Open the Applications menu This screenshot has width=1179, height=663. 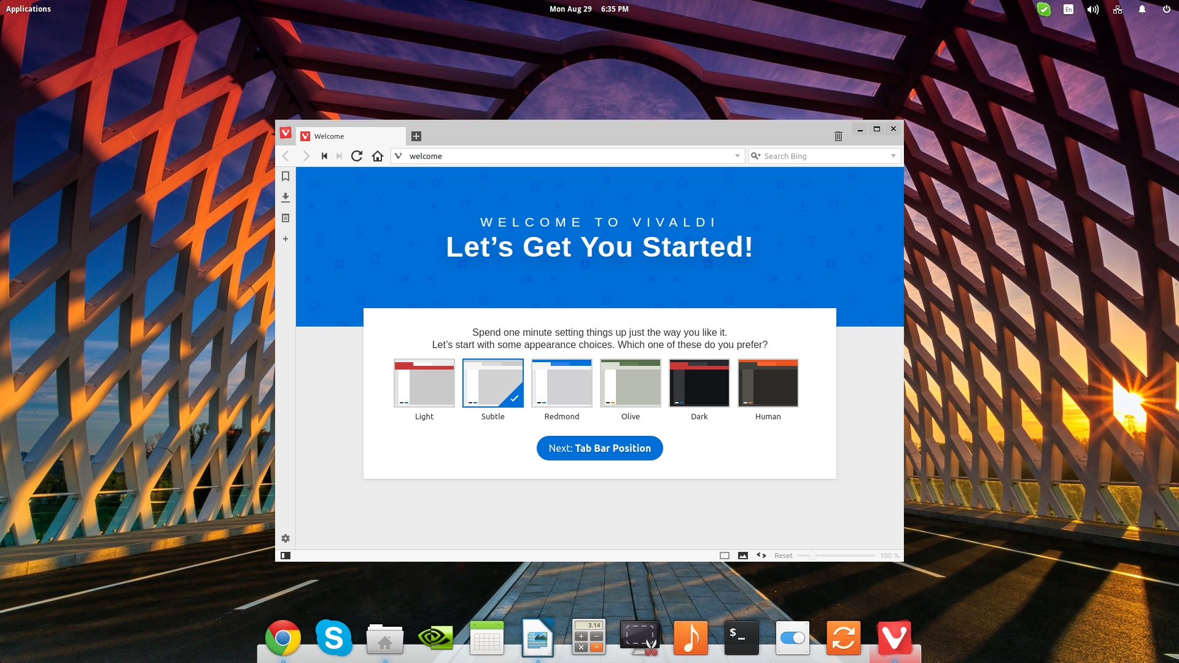[x=28, y=9]
